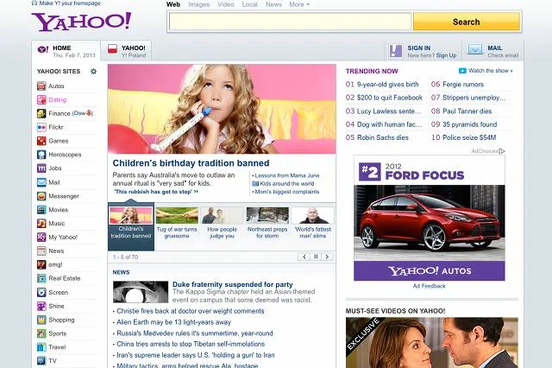
Task: Open the Screen play icon
Action: tap(41, 292)
